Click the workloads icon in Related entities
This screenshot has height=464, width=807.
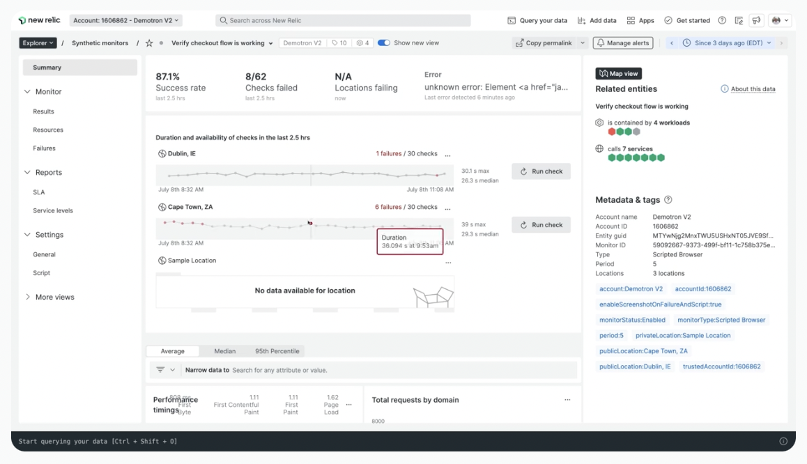(x=599, y=123)
